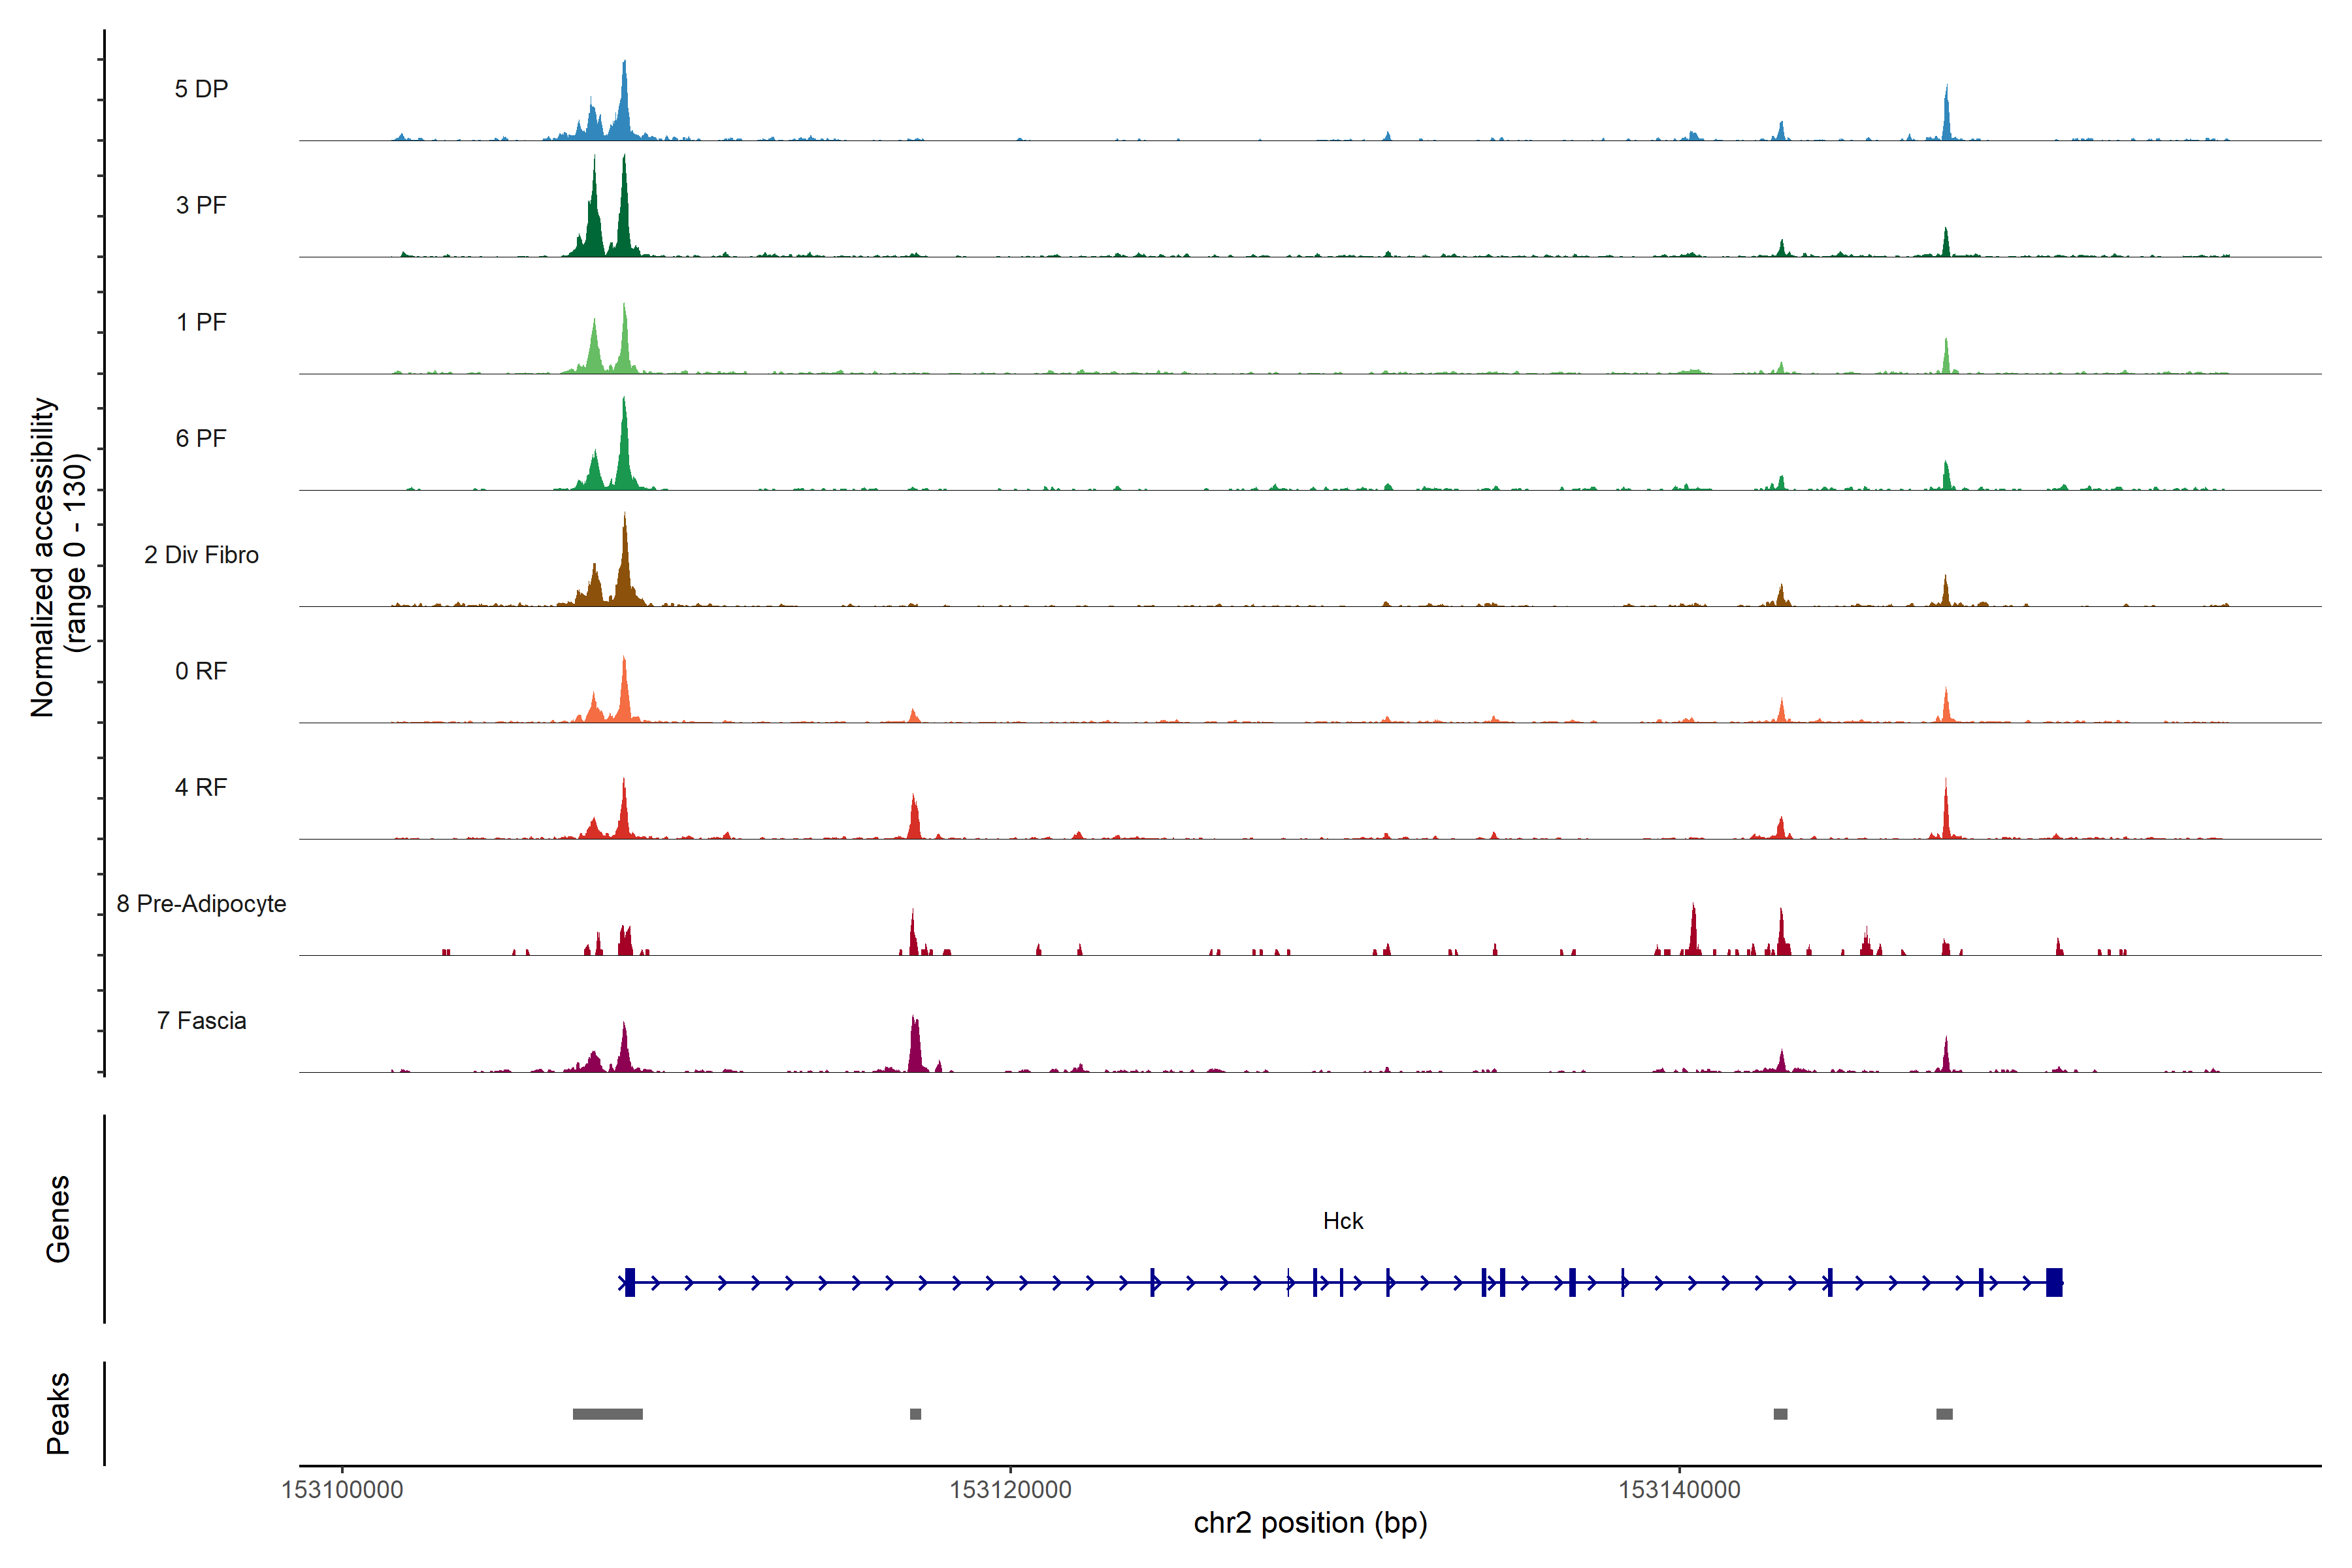Click the rightmost gray peak marker

coord(1944,1414)
